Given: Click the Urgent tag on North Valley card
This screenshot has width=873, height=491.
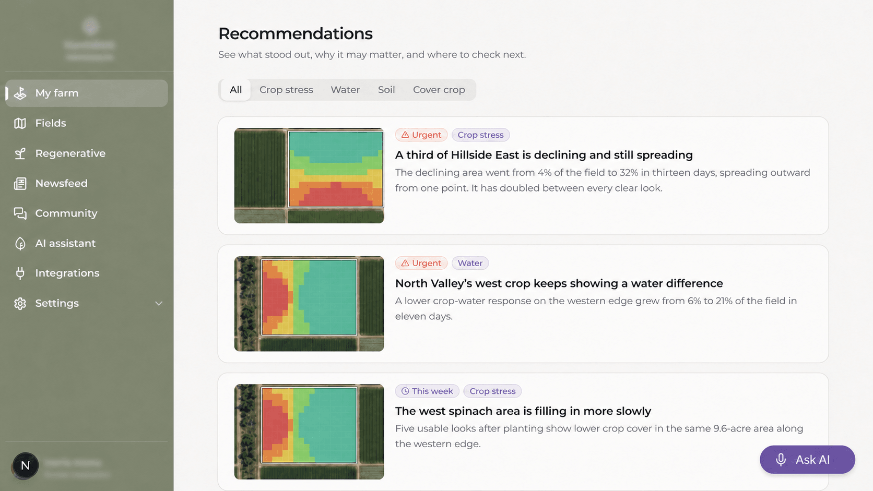Looking at the screenshot, I should 421,263.
